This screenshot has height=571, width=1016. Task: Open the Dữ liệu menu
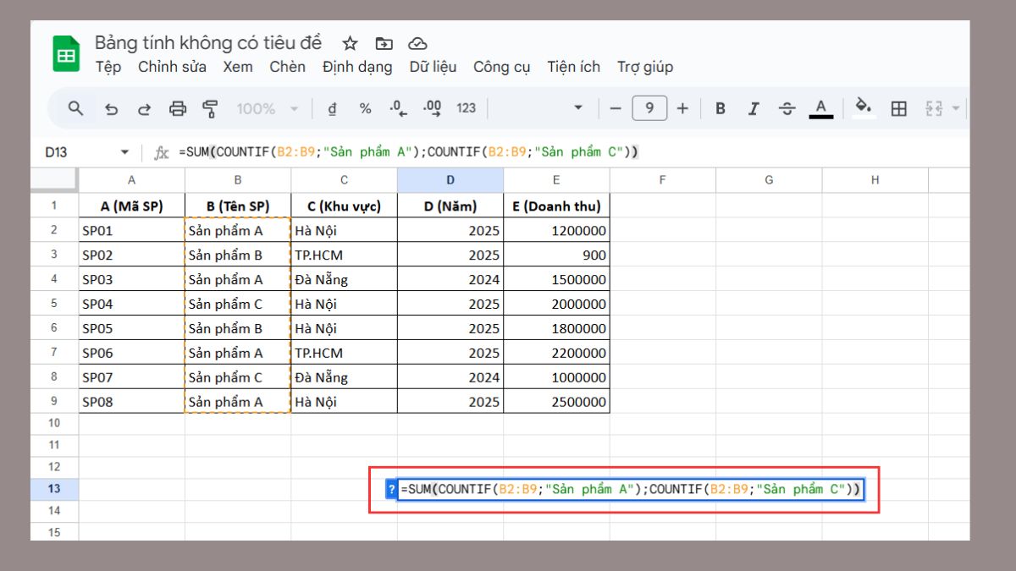(433, 67)
